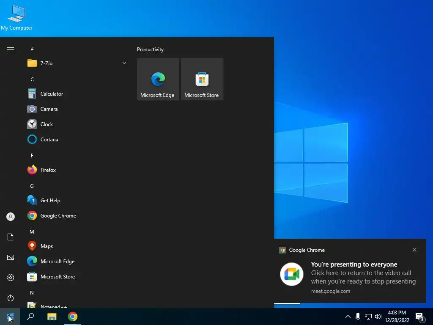Show hidden tray icons chevron
This screenshot has width=433, height=325.
pyautogui.click(x=348, y=317)
